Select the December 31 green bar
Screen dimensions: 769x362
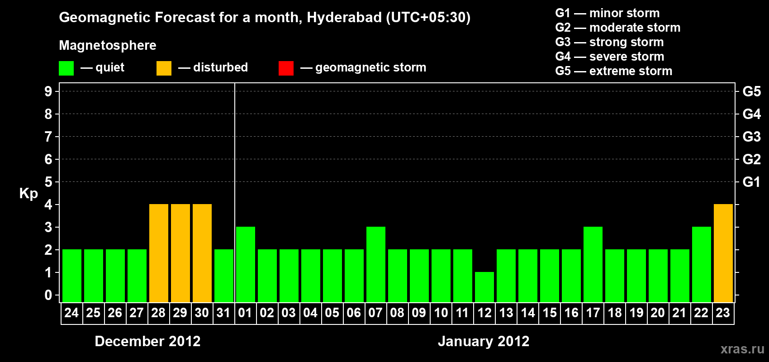click(x=224, y=276)
